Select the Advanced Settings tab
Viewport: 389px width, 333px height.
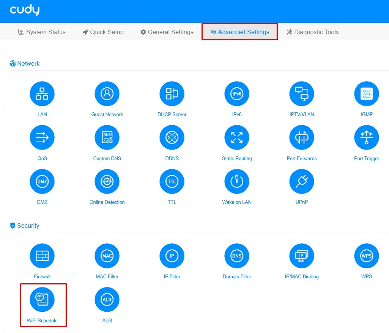[x=239, y=32]
